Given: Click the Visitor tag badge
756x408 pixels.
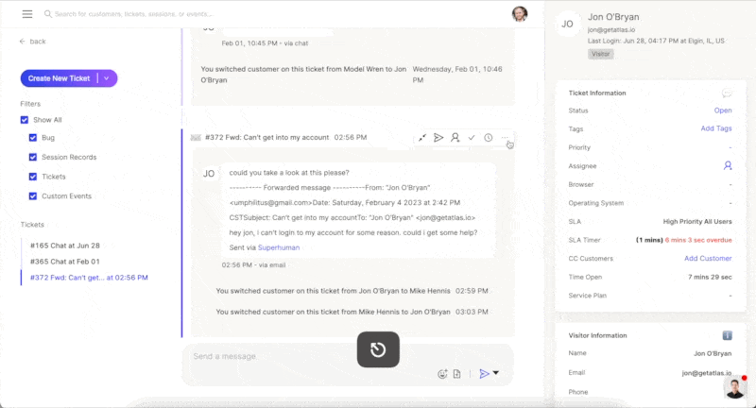Looking at the screenshot, I should pyautogui.click(x=600, y=54).
